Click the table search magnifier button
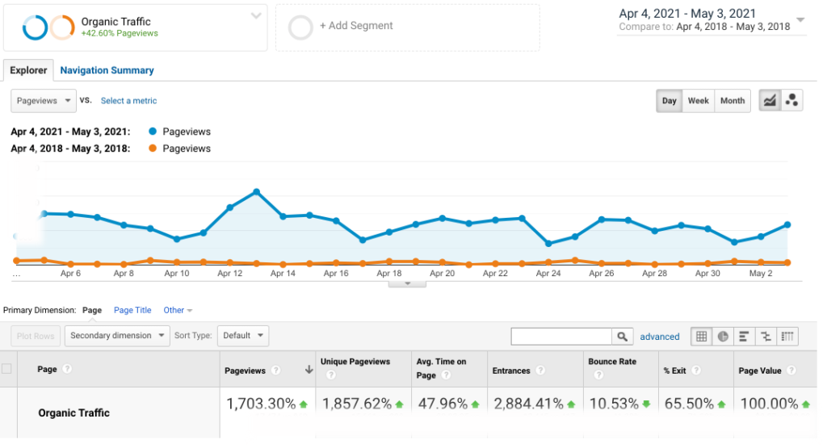 click(622, 337)
